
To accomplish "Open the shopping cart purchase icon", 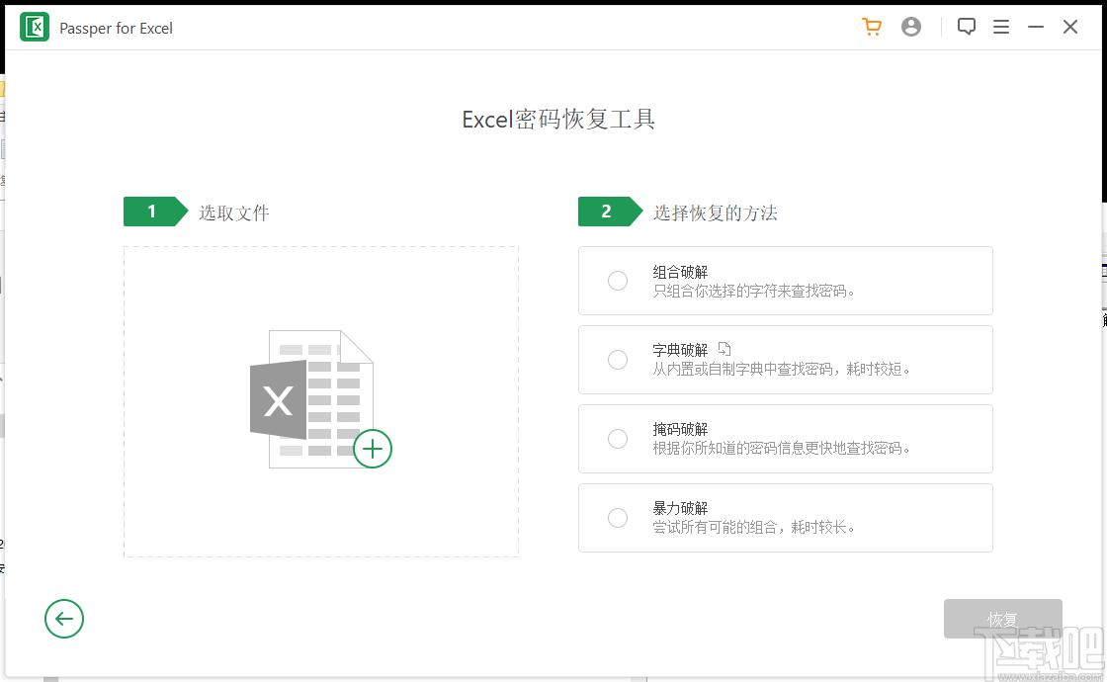I will click(872, 27).
